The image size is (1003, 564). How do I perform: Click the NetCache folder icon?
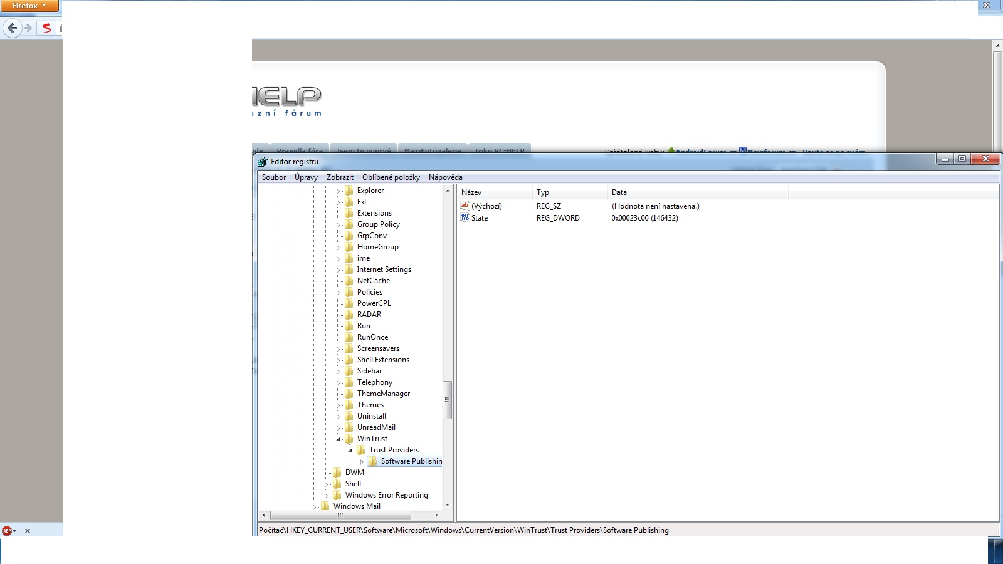(x=349, y=281)
